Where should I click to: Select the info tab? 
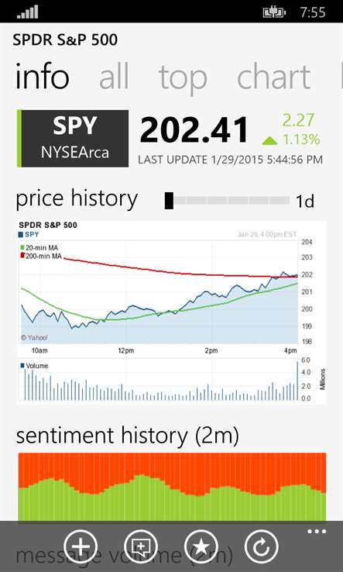click(42, 76)
